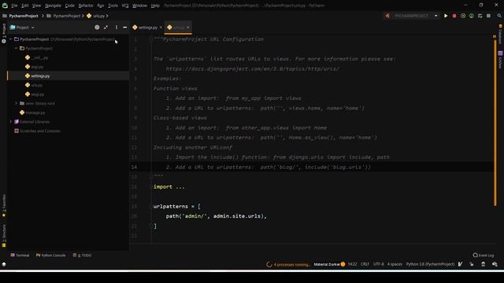Hide the Project tool window
Screen dimensions: 504x283
click(x=124, y=28)
